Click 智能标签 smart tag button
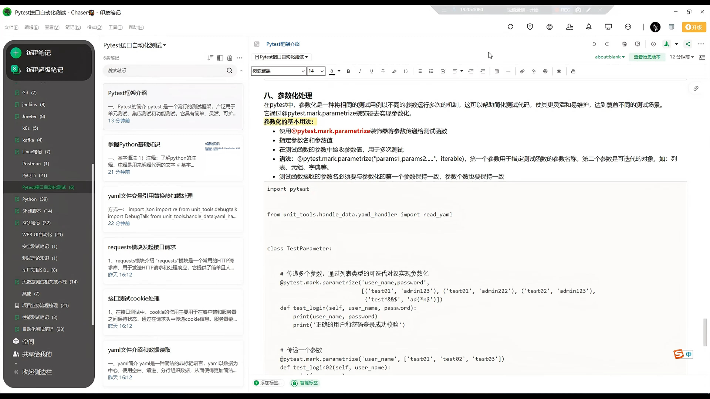710x399 pixels. tap(305, 383)
